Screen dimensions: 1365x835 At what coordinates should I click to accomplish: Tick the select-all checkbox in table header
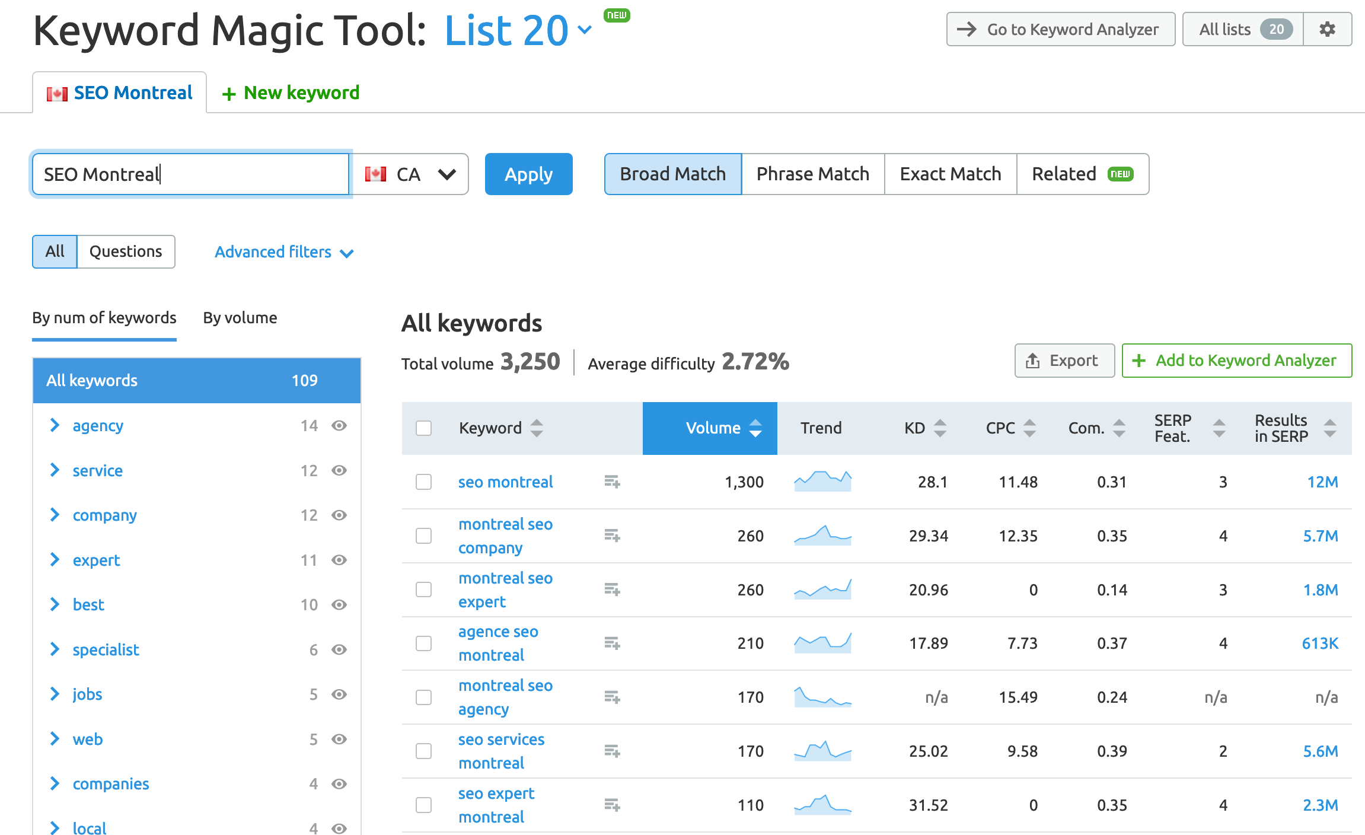click(x=423, y=428)
